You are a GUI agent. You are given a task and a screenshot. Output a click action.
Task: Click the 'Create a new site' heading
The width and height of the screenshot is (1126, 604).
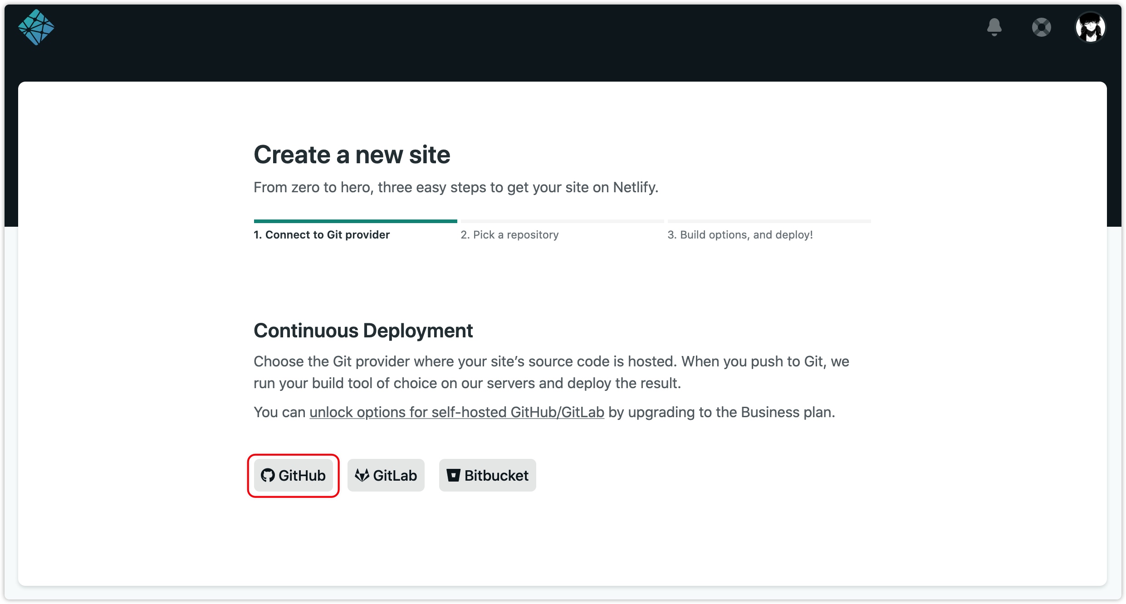[x=352, y=155]
